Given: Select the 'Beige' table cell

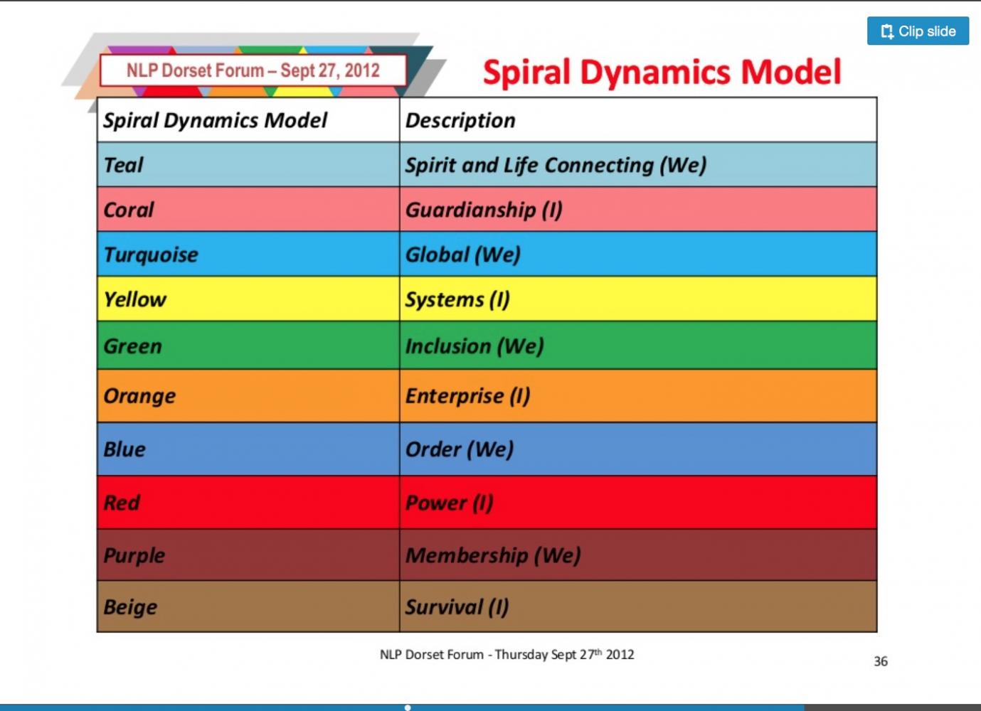Looking at the screenshot, I should 248,606.
